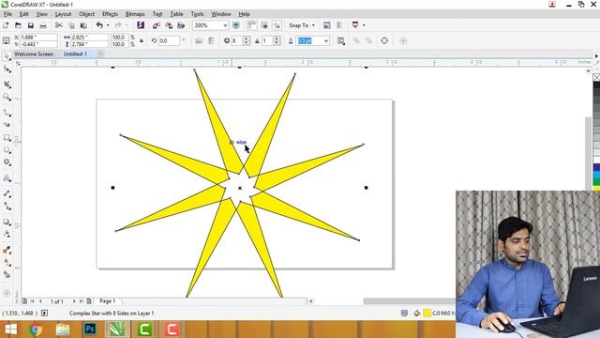This screenshot has height=338, width=600.
Task: Select the Crop tool
Action: click(x=7, y=84)
